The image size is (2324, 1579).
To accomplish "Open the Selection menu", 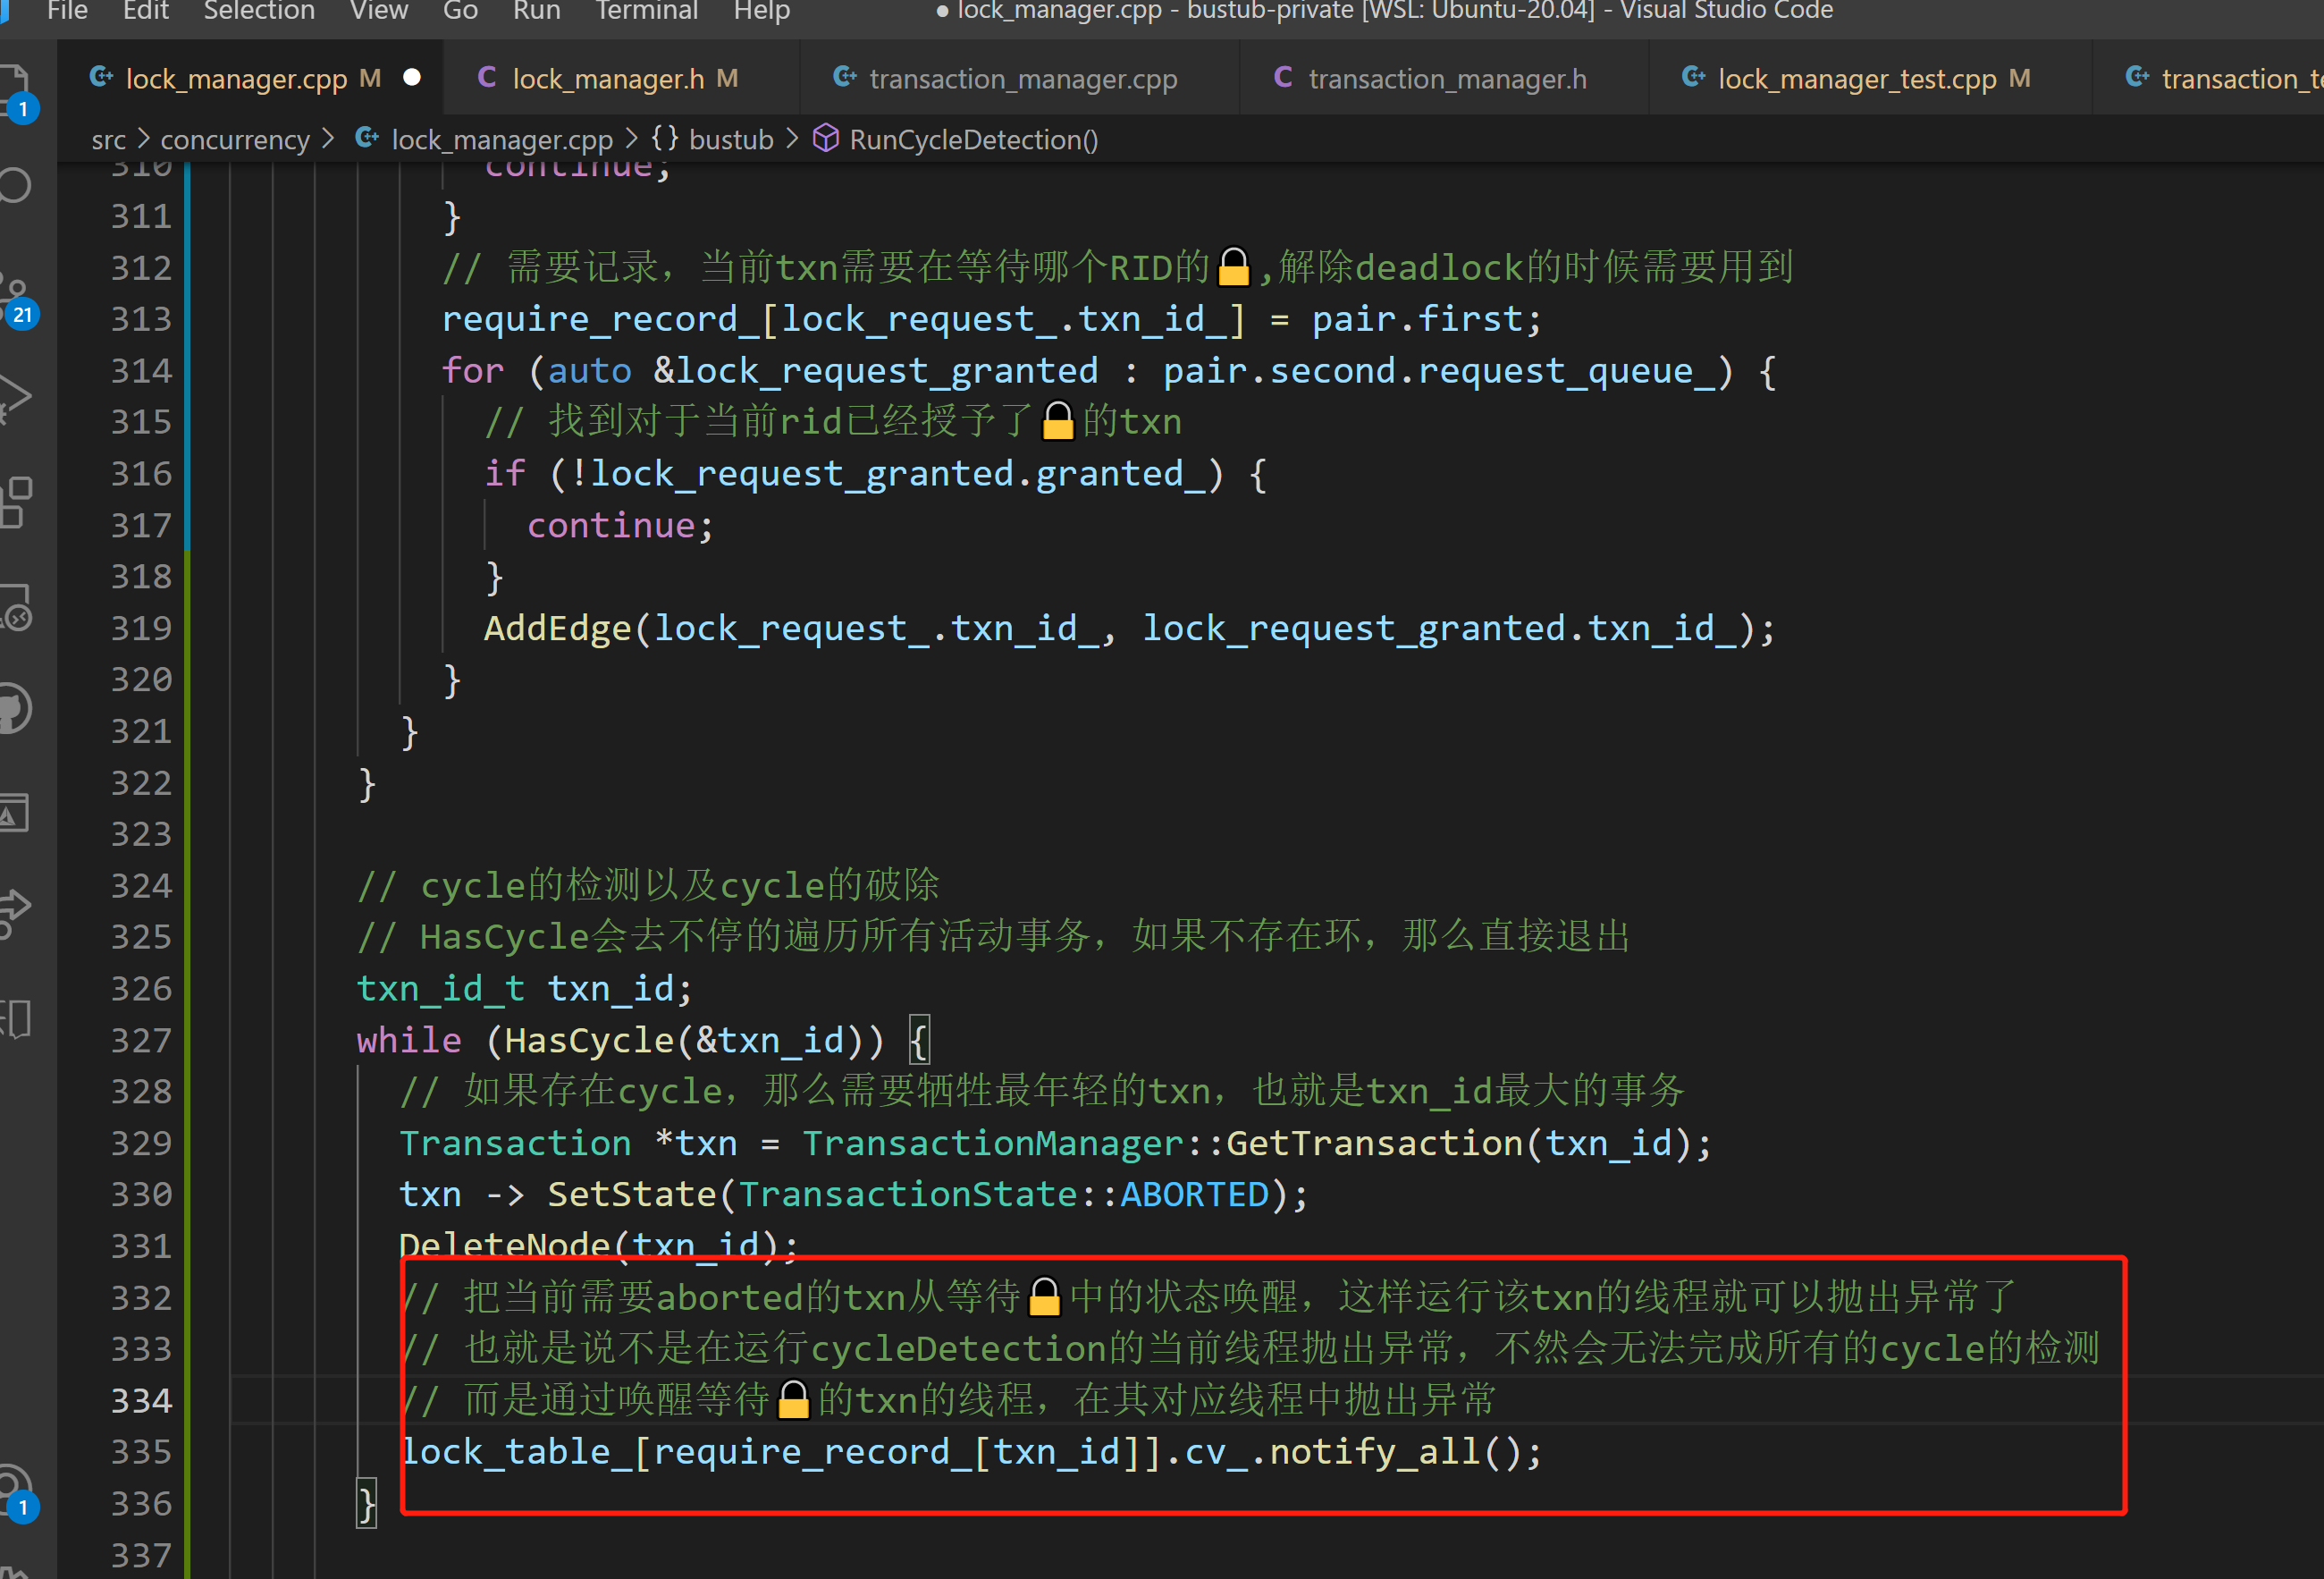I will pyautogui.click(x=259, y=11).
